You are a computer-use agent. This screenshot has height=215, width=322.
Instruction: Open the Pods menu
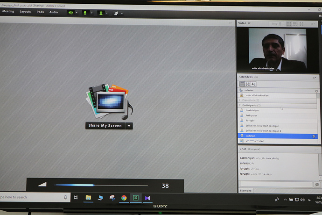pyautogui.click(x=40, y=12)
